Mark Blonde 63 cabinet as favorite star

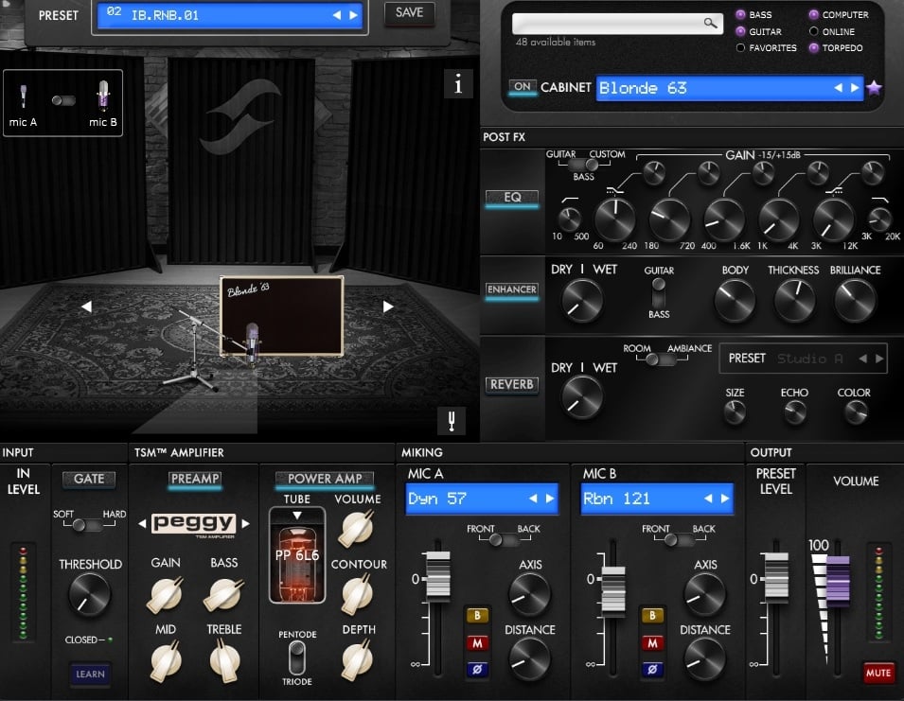pos(874,88)
